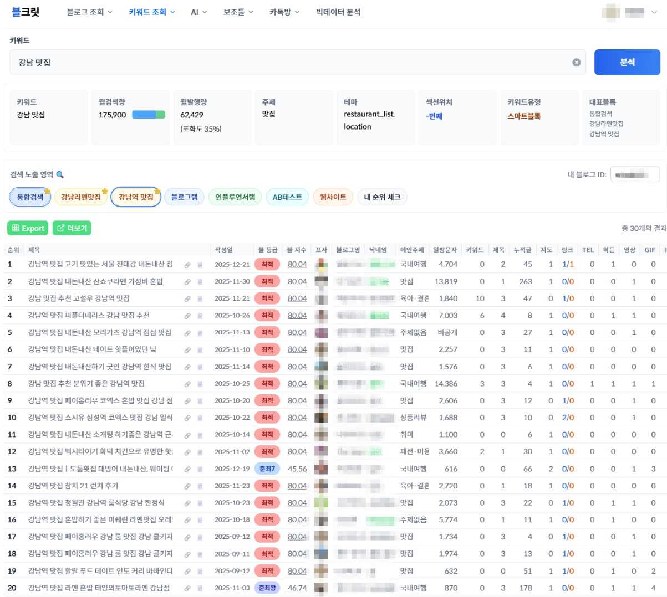Screen dimensions: 667x597
Task: Click the 준최7 grade badge in rank 13
Action: 267,469
